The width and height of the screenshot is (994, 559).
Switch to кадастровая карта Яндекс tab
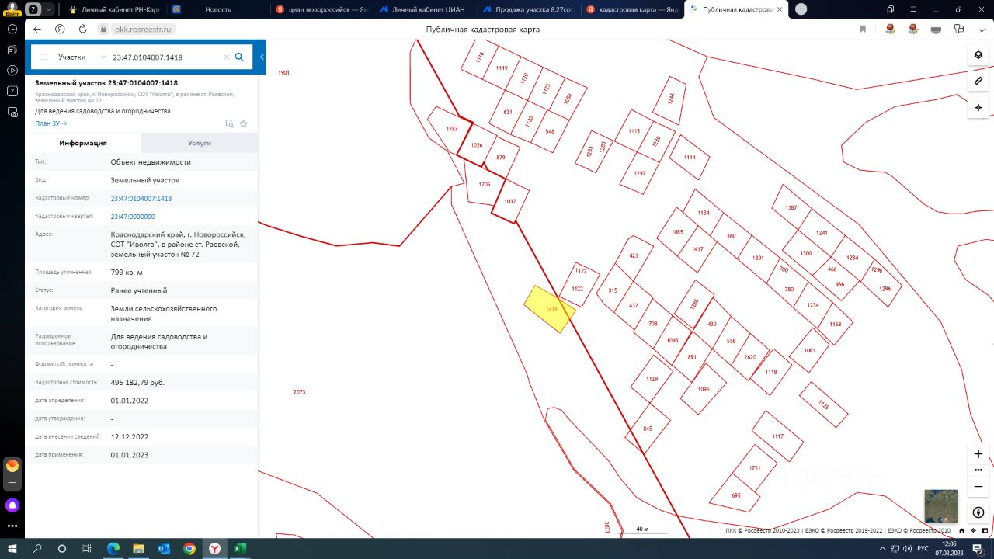point(632,9)
